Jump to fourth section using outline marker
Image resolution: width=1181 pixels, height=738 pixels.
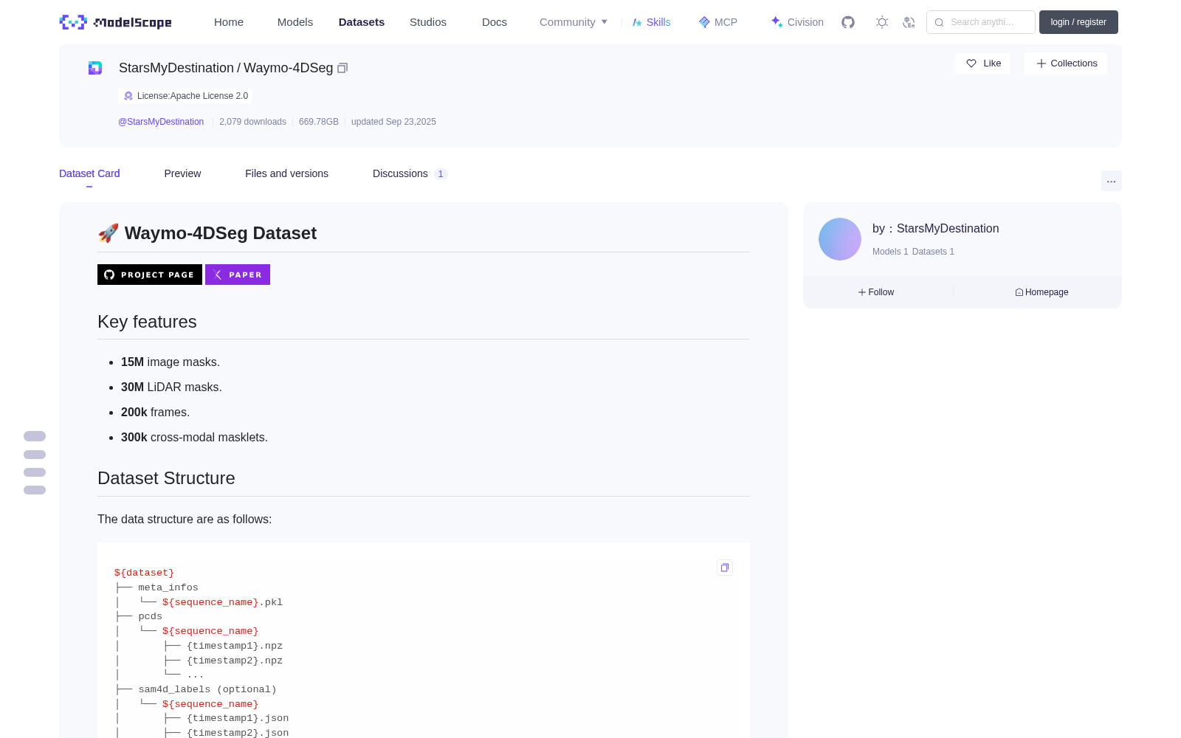35,490
